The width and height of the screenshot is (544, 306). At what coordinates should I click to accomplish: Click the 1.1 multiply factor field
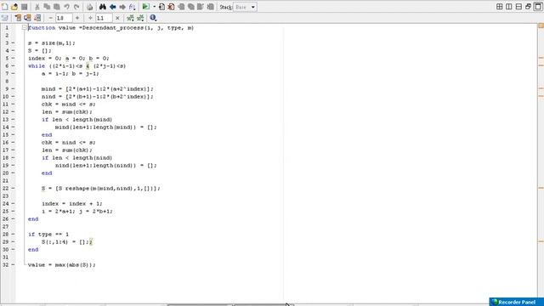coord(104,18)
